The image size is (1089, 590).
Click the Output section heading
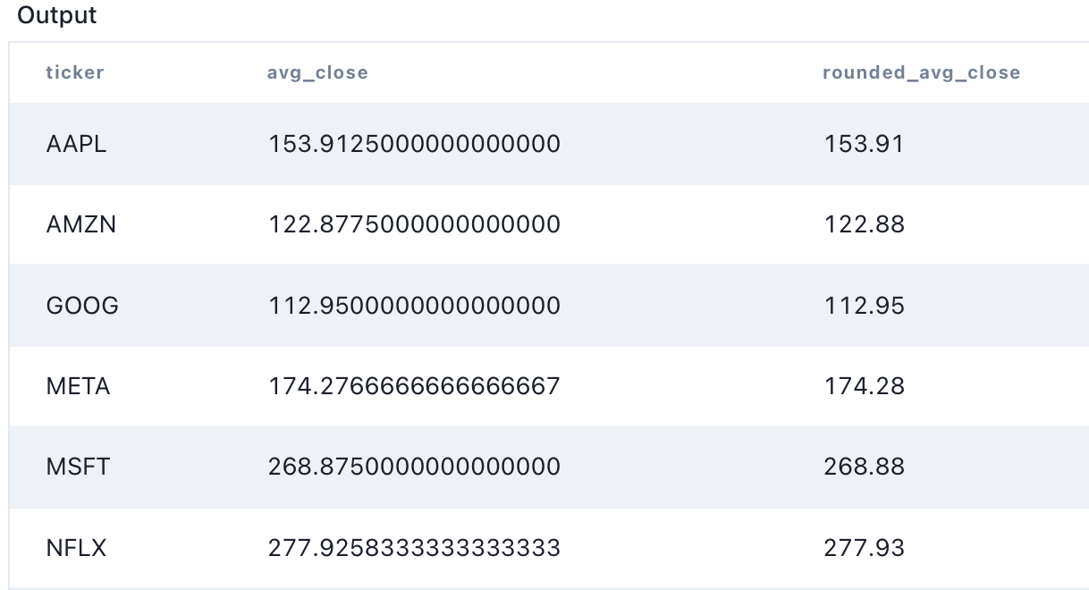click(57, 16)
